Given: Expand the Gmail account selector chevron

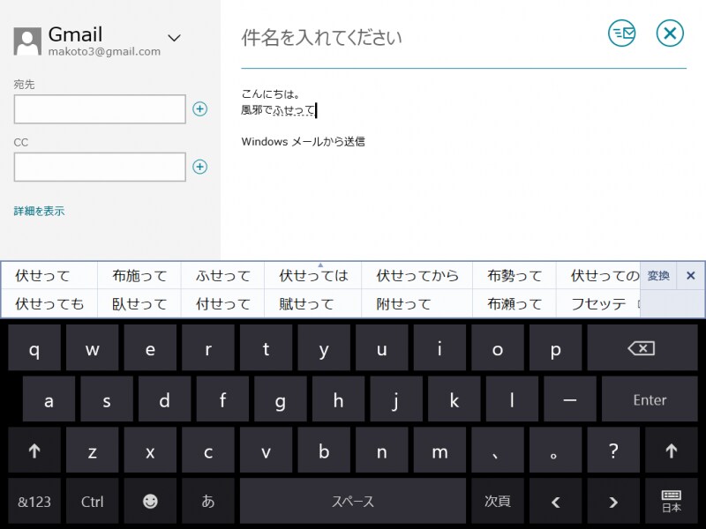Looking at the screenshot, I should (x=174, y=39).
